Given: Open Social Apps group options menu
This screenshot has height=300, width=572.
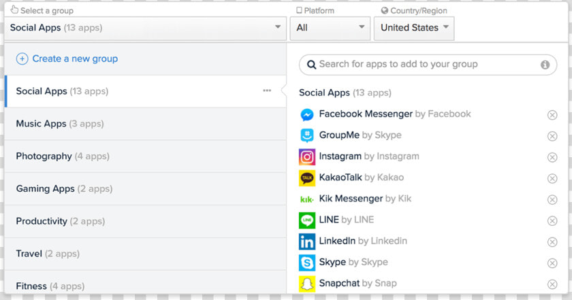Looking at the screenshot, I should point(267,90).
